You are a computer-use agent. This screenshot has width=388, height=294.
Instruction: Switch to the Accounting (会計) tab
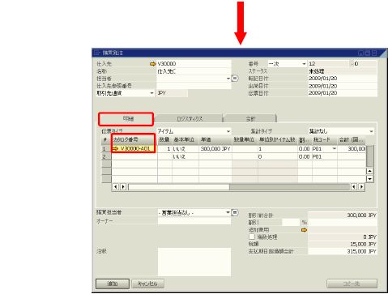coord(250,119)
